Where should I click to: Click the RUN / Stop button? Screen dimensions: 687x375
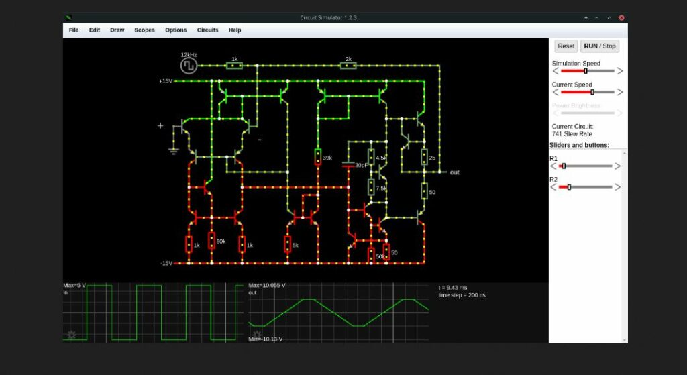click(x=599, y=46)
